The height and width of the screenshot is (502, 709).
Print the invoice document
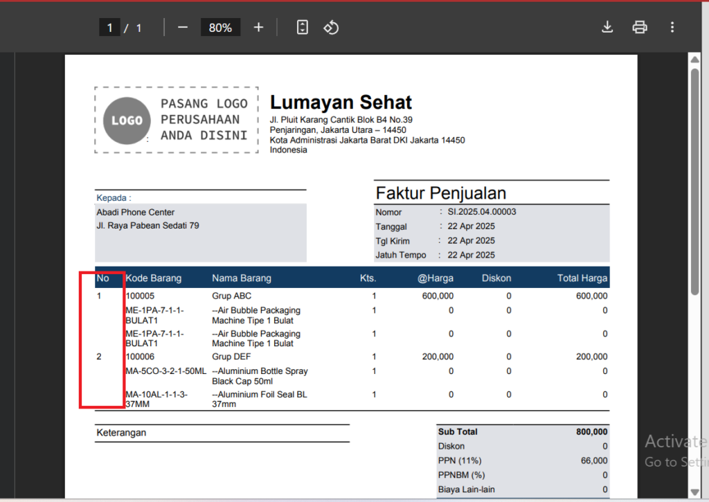[639, 27]
